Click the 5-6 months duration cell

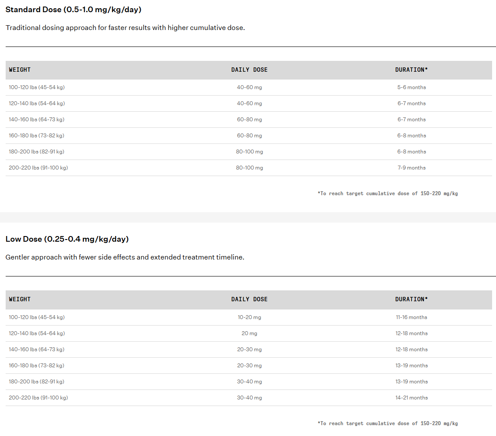click(412, 87)
